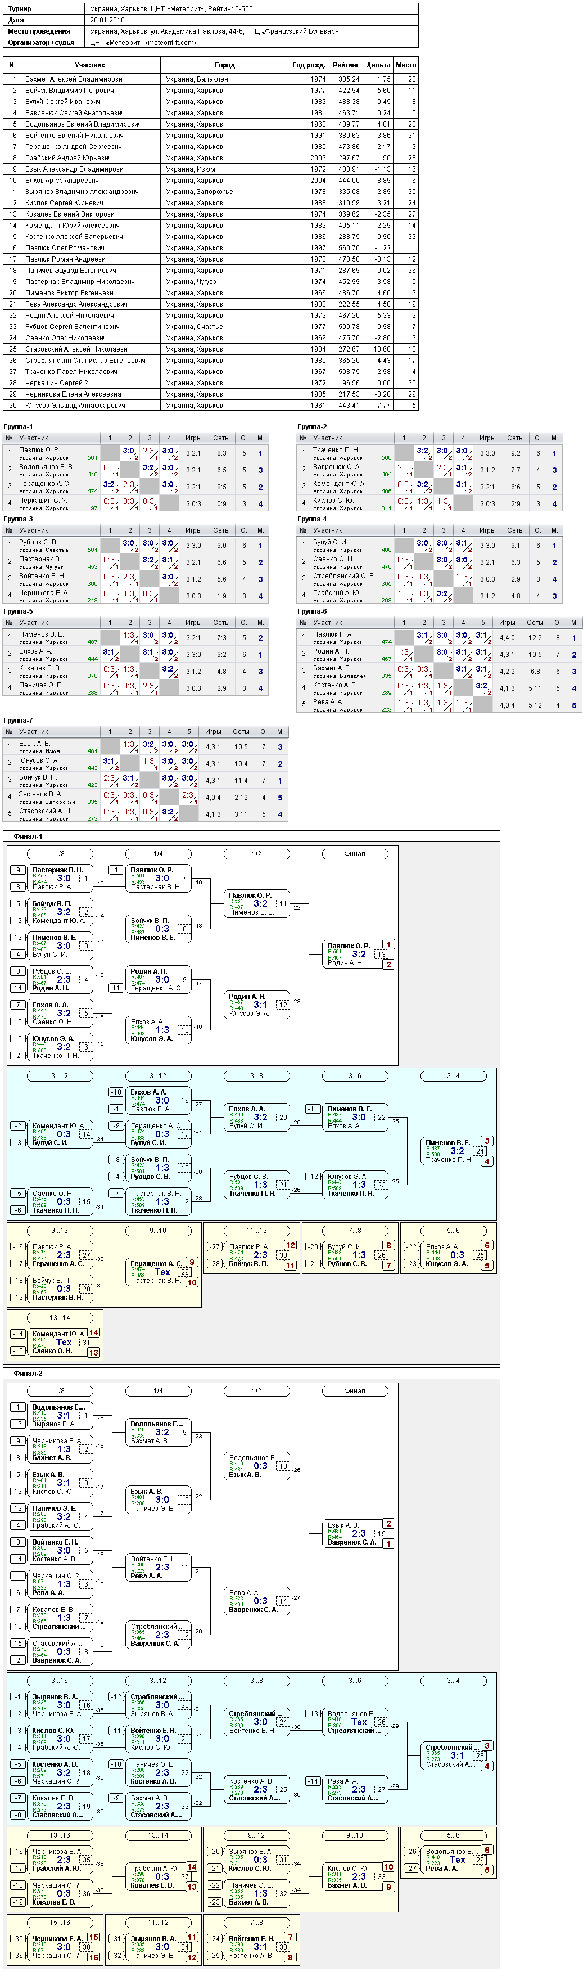Click the Финал round label in Финал-1
Viewport: 588px width, 1972px height.
pyautogui.click(x=355, y=854)
